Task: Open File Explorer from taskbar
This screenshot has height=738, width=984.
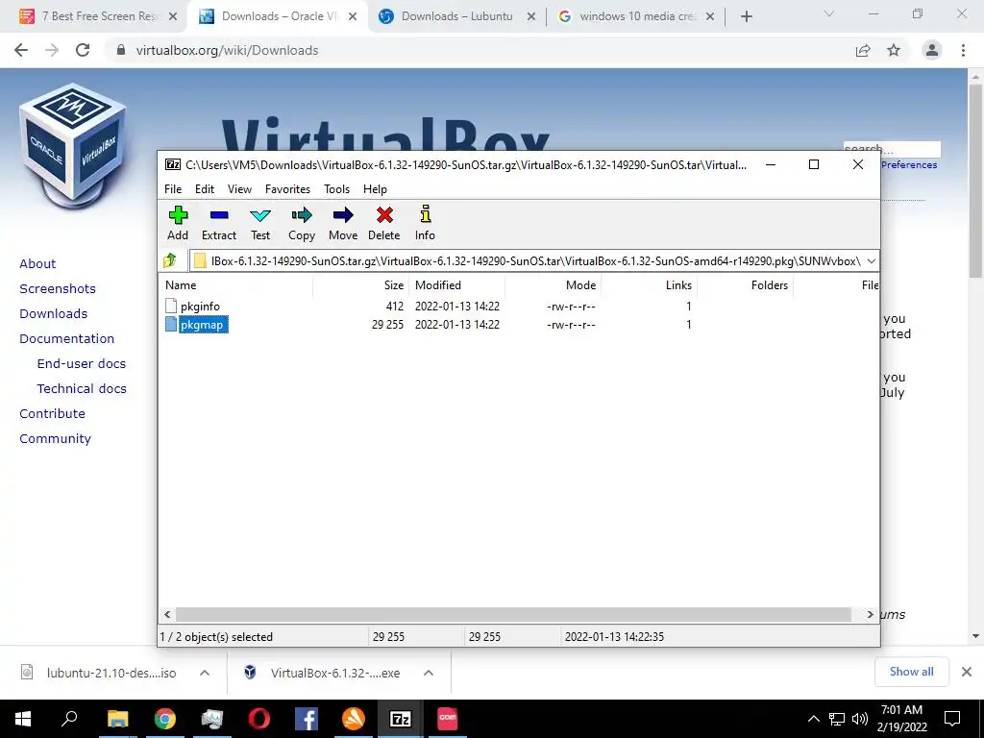Action: (x=117, y=719)
